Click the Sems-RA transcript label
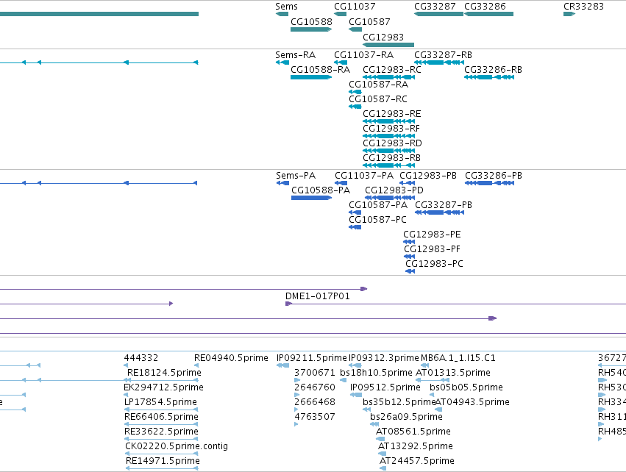Viewport: 626px width, 472px height. coord(295,55)
